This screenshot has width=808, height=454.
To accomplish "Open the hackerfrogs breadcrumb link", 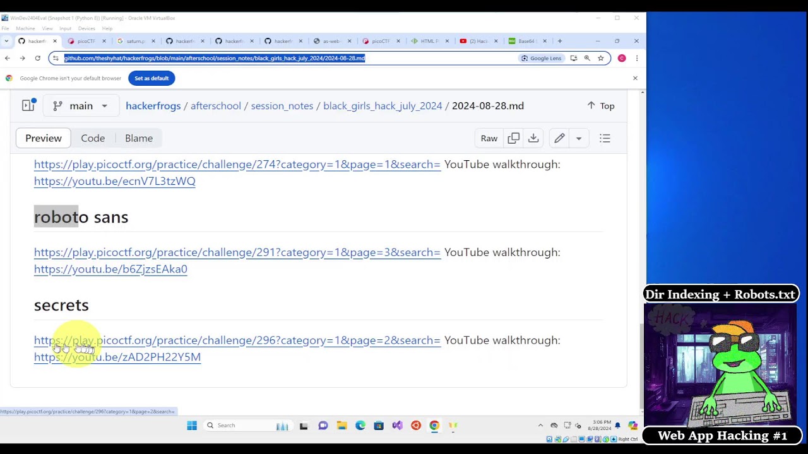I will (x=153, y=106).
